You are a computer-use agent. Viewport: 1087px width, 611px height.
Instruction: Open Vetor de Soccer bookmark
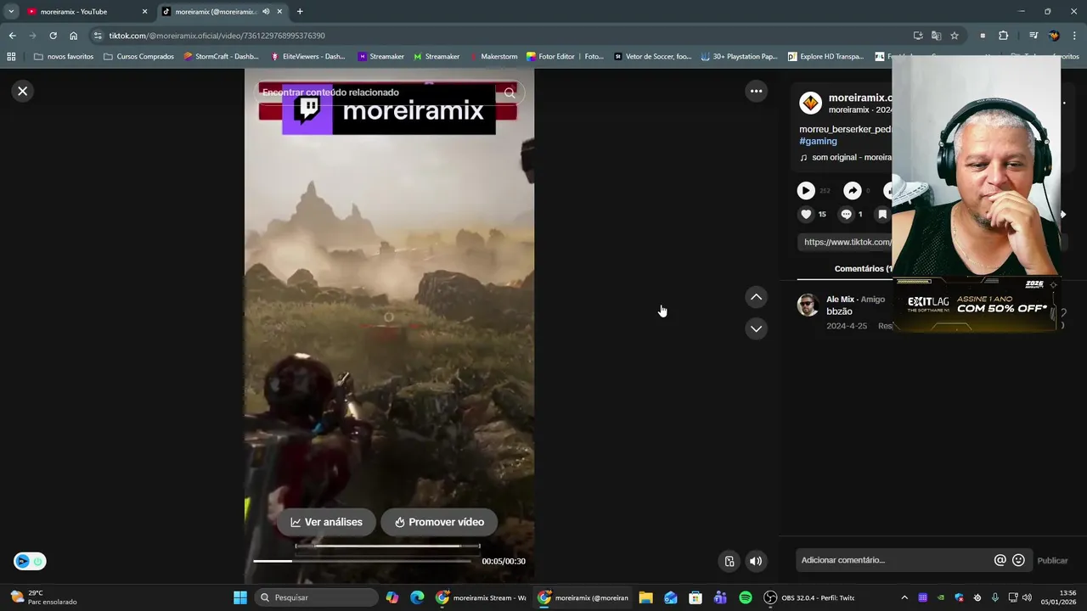tap(652, 57)
